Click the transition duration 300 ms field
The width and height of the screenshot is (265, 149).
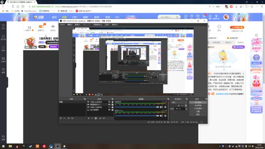tap(180, 109)
